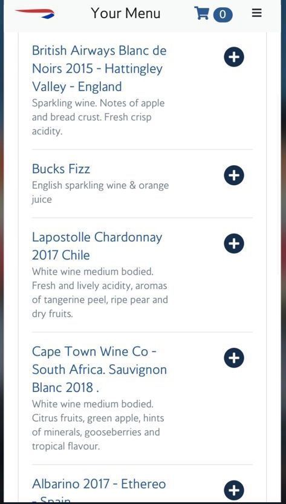286x504 pixels.
Task: Click the cart item count badge
Action: 222,15
